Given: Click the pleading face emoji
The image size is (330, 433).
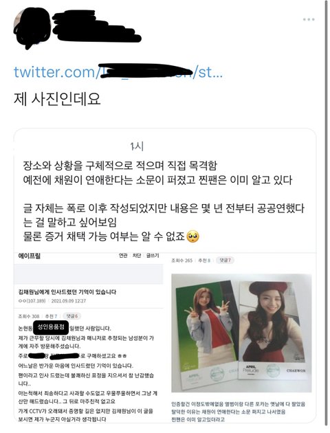Looking at the screenshot, I should pyautogui.click(x=192, y=237).
